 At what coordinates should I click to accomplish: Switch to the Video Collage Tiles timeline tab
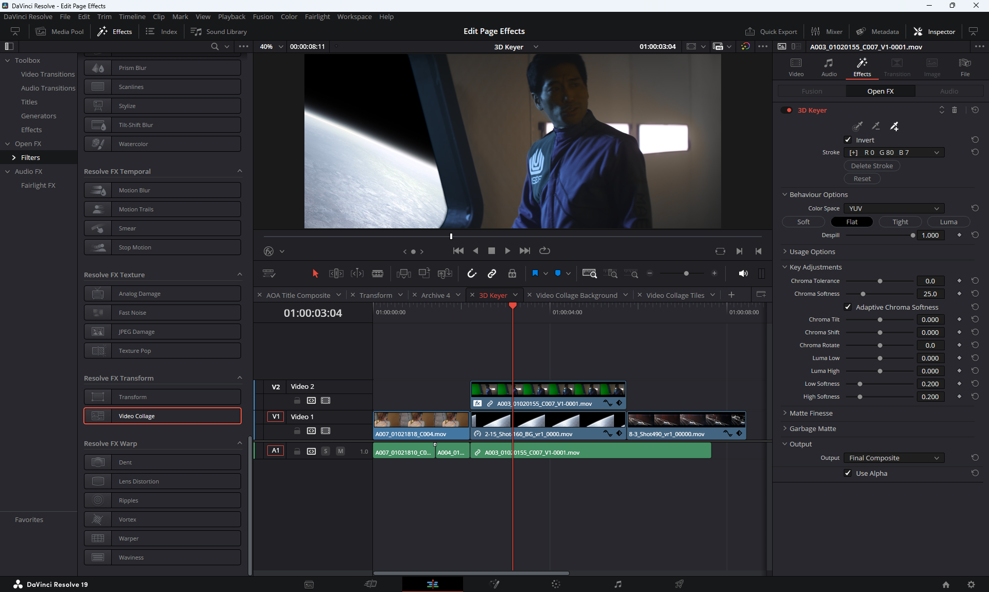click(675, 295)
